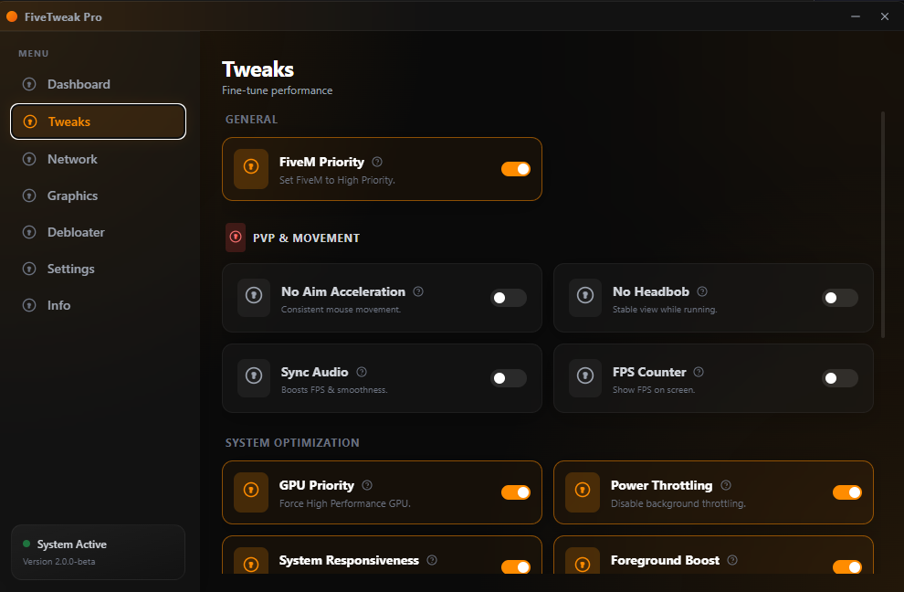Click the PVP & Movement red shield icon

coord(236,238)
